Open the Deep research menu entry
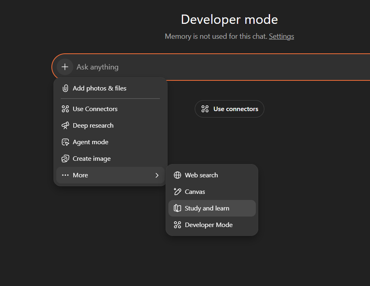The height and width of the screenshot is (286, 370). (x=94, y=125)
